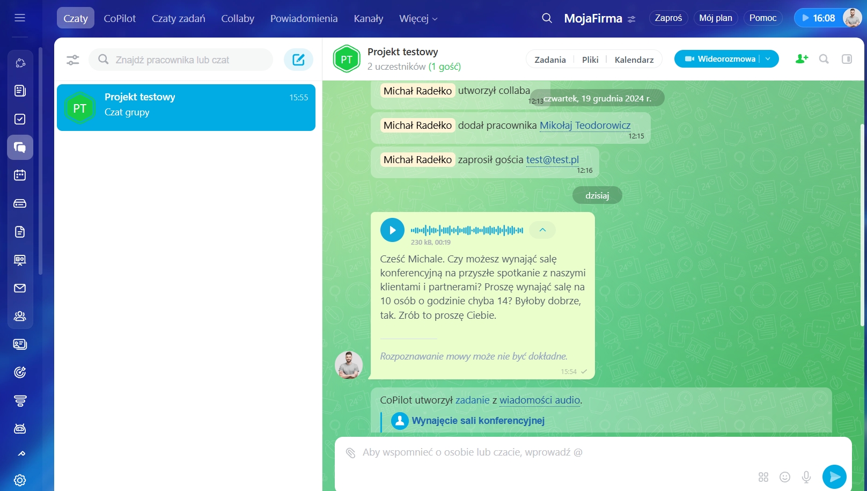
Task: Click the microphone voice message icon
Action: click(x=806, y=477)
